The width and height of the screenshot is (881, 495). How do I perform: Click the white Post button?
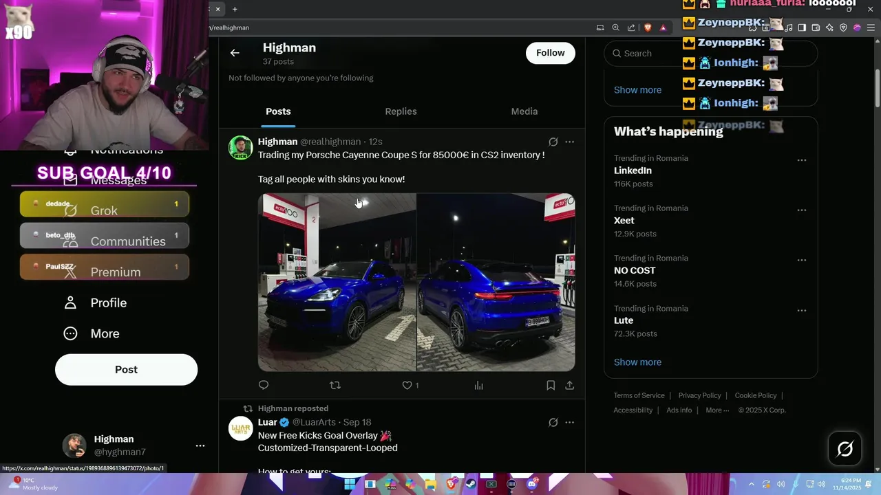[126, 370]
